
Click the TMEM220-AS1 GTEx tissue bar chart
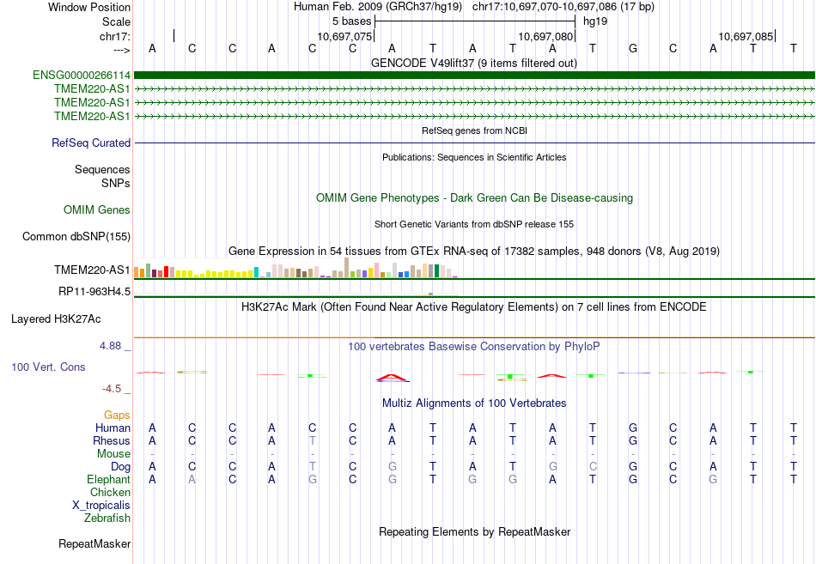tap(295, 268)
